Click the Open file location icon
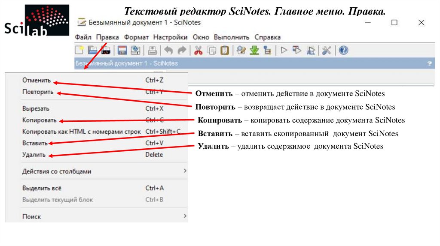The width and height of the screenshot is (440, 246). click(x=106, y=51)
